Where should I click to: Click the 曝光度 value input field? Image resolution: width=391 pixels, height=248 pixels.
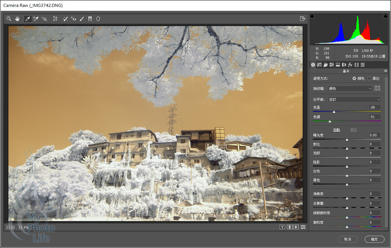tap(375, 135)
